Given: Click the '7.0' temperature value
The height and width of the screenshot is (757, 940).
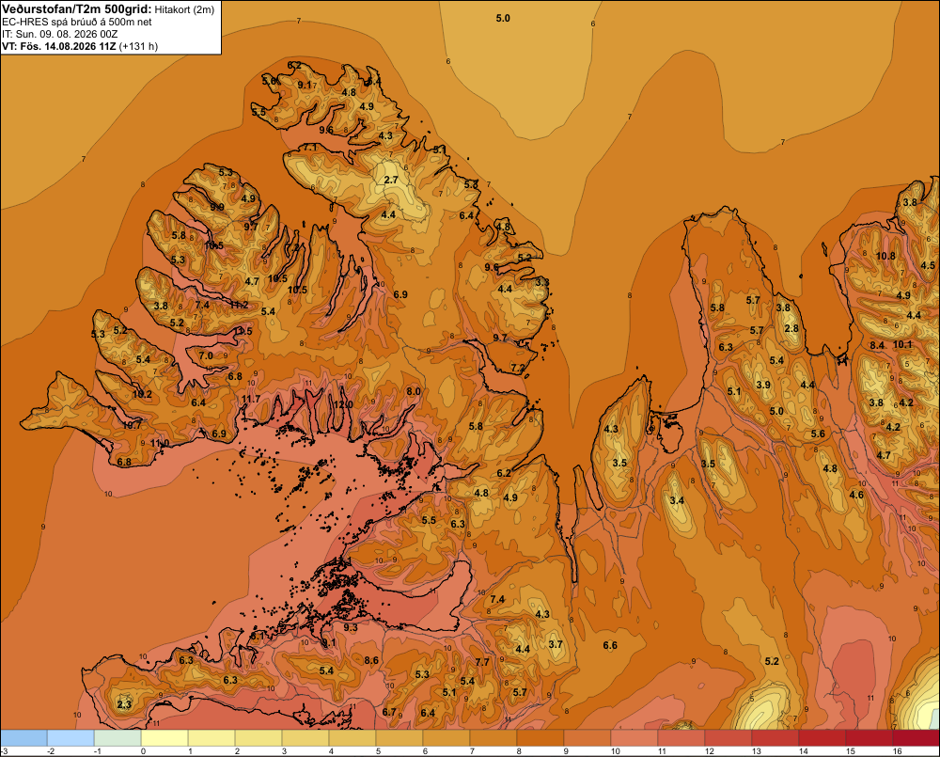Looking at the screenshot, I should (x=206, y=355).
